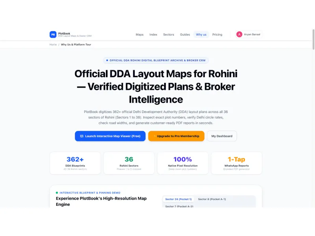Click the 100% Native Pixel Resolution card

click(x=183, y=163)
